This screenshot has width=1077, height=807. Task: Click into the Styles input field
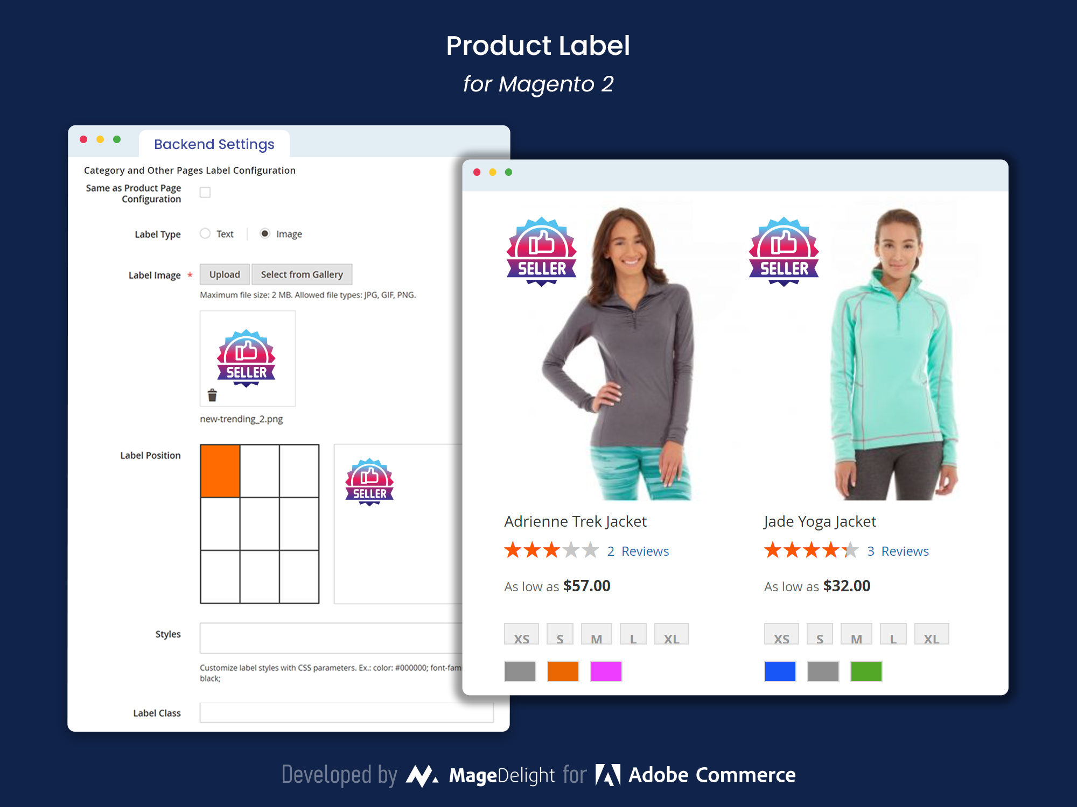click(x=331, y=638)
